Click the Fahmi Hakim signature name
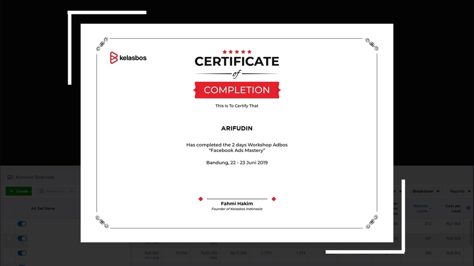Screen dimensions: 474x266 click(237, 203)
